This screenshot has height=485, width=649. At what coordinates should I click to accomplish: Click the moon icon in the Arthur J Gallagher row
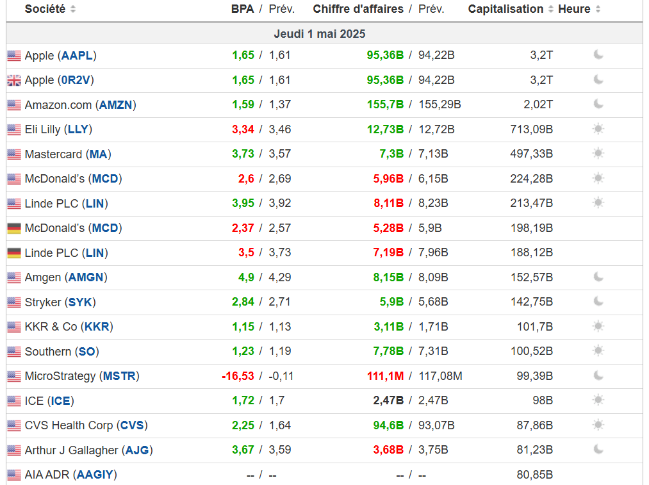click(598, 449)
